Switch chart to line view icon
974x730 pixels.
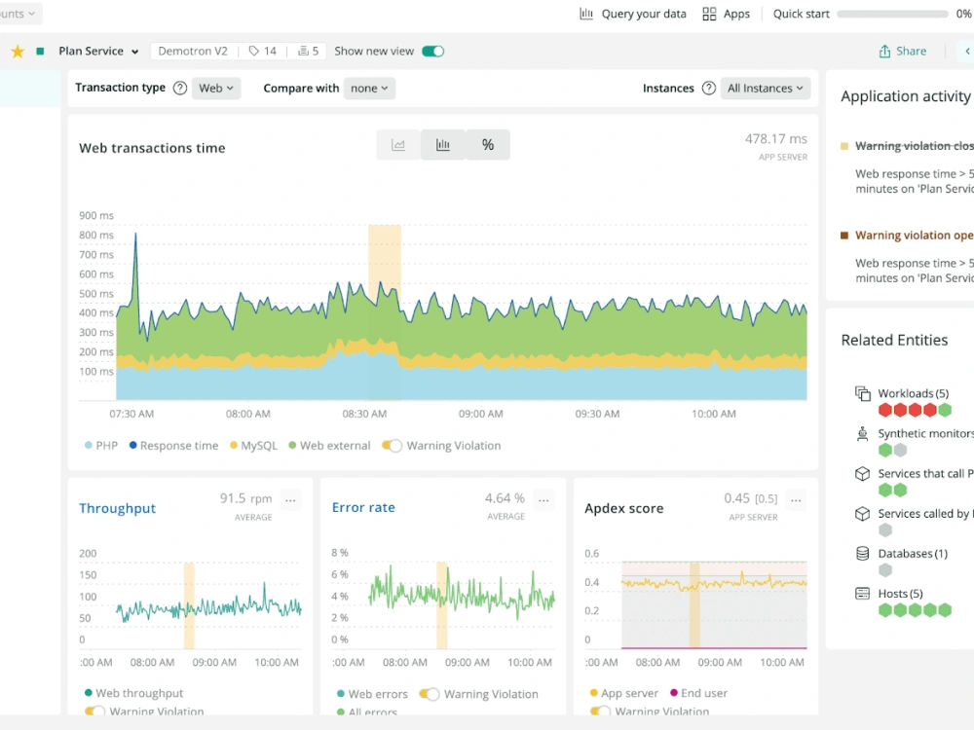point(398,145)
